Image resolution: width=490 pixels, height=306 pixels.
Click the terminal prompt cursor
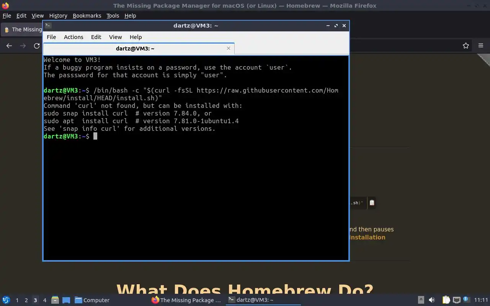pos(95,136)
